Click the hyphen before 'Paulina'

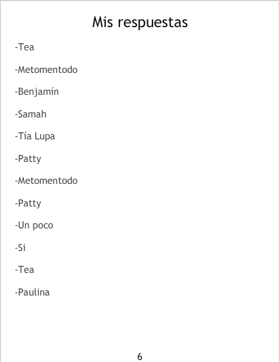click(16, 293)
